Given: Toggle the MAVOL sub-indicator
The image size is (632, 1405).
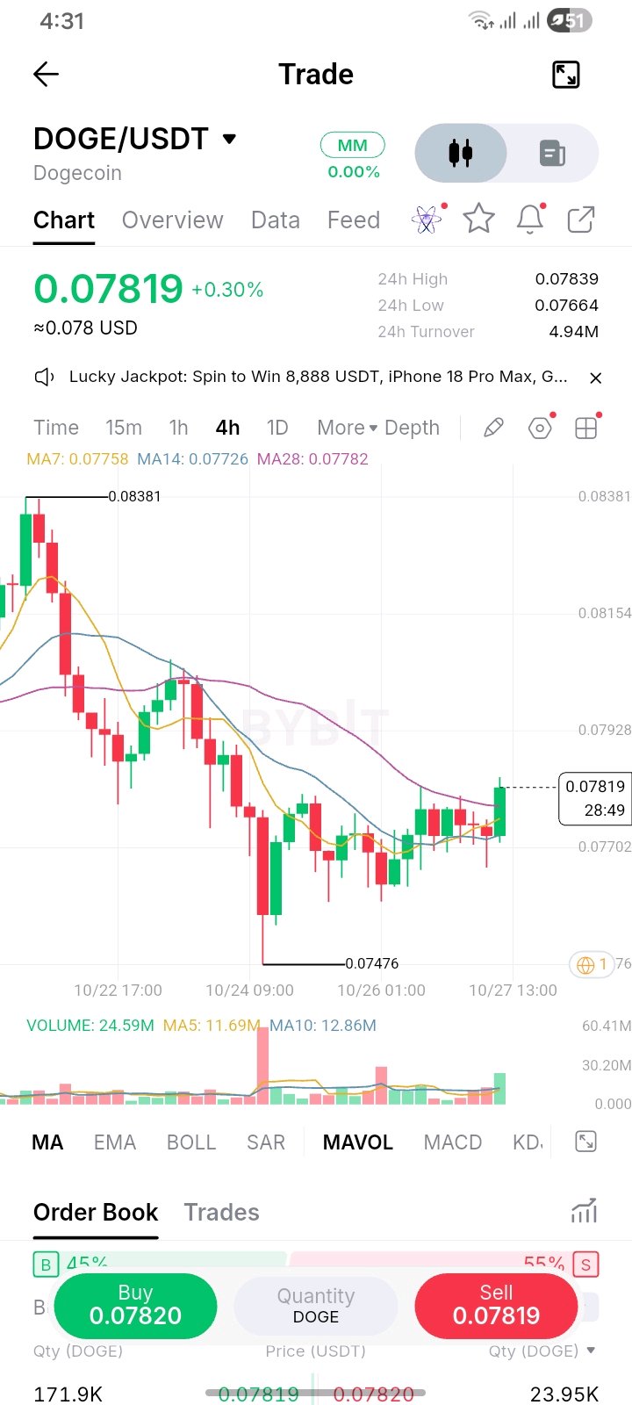Looking at the screenshot, I should [x=358, y=1142].
